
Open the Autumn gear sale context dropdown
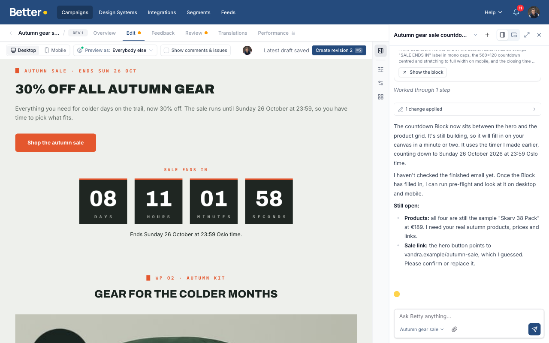pos(422,329)
